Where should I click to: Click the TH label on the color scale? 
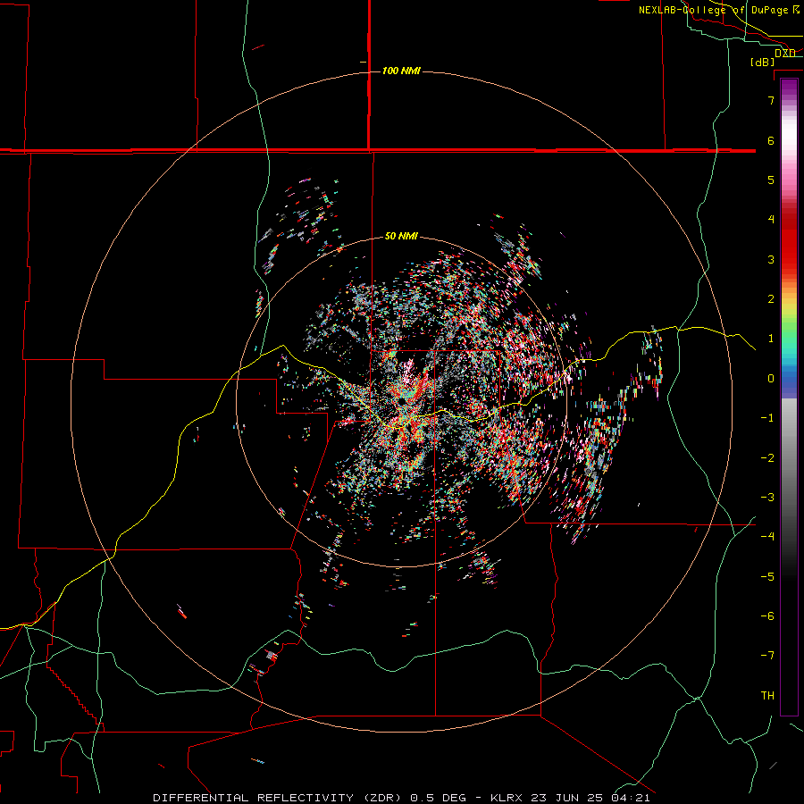click(x=767, y=696)
